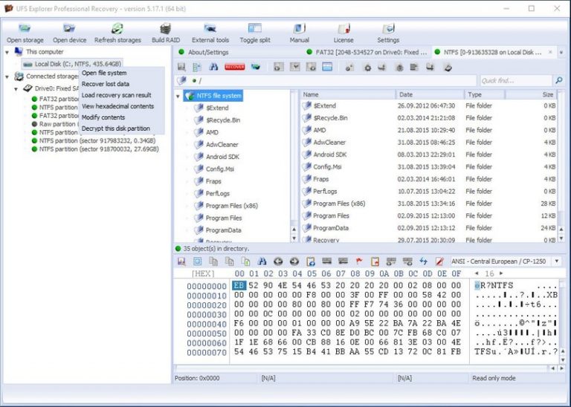Click the blue double-arrow icon in hex toolbar
571x407 pixels.
423,261
